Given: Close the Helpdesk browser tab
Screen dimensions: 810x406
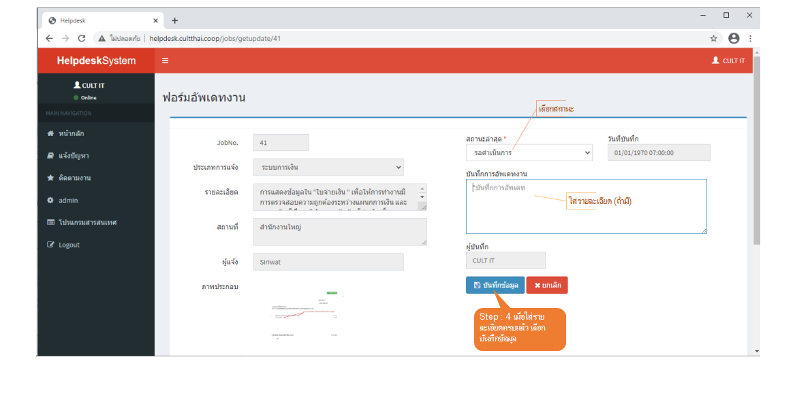Looking at the screenshot, I should click(156, 20).
